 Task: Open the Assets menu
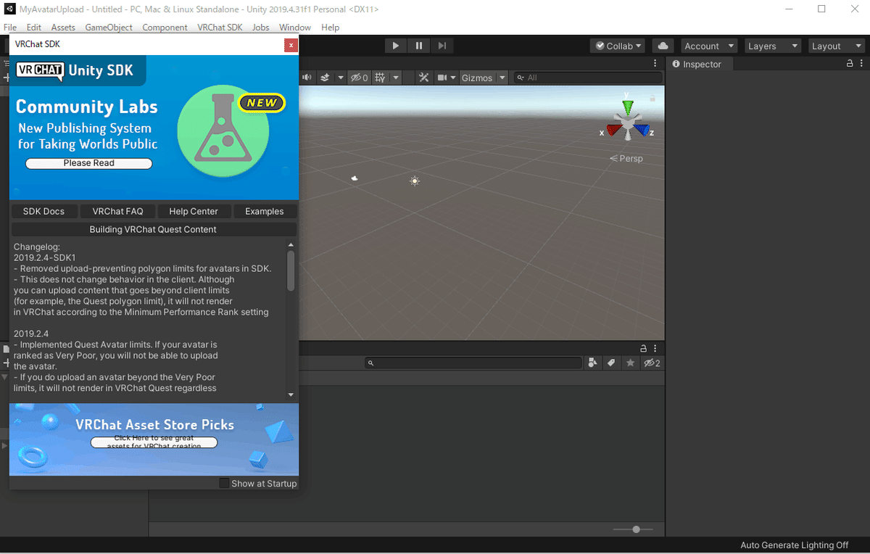[x=63, y=27]
